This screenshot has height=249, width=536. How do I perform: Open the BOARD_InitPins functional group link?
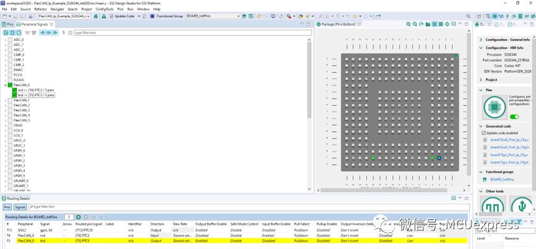coord(502,180)
